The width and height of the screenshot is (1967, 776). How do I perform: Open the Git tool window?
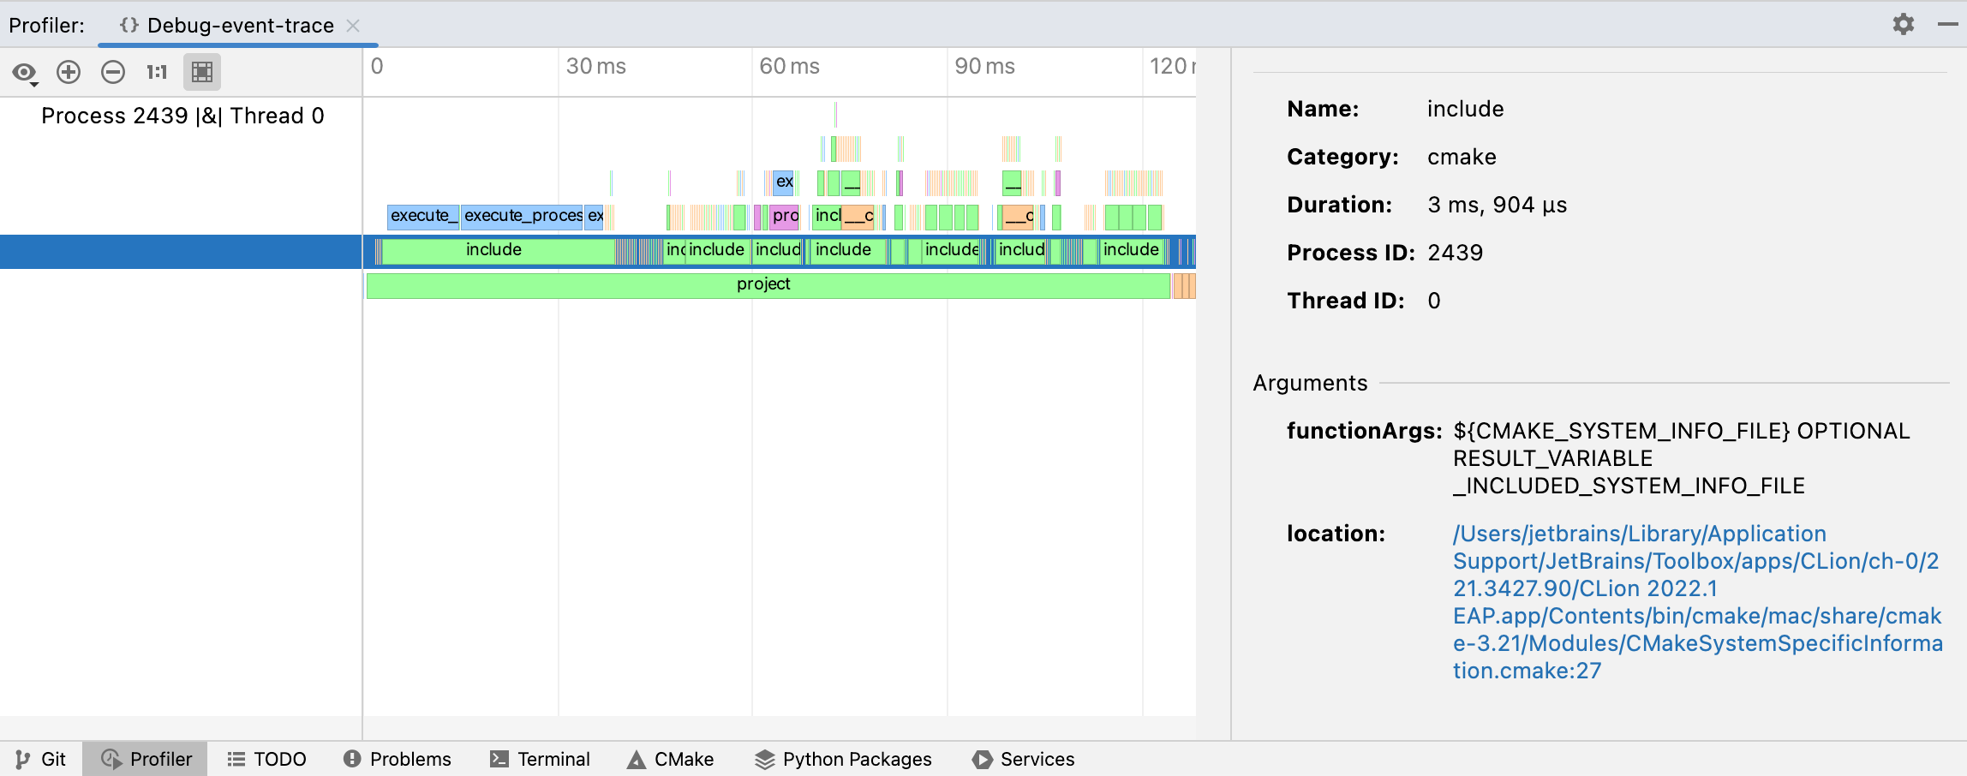(40, 758)
